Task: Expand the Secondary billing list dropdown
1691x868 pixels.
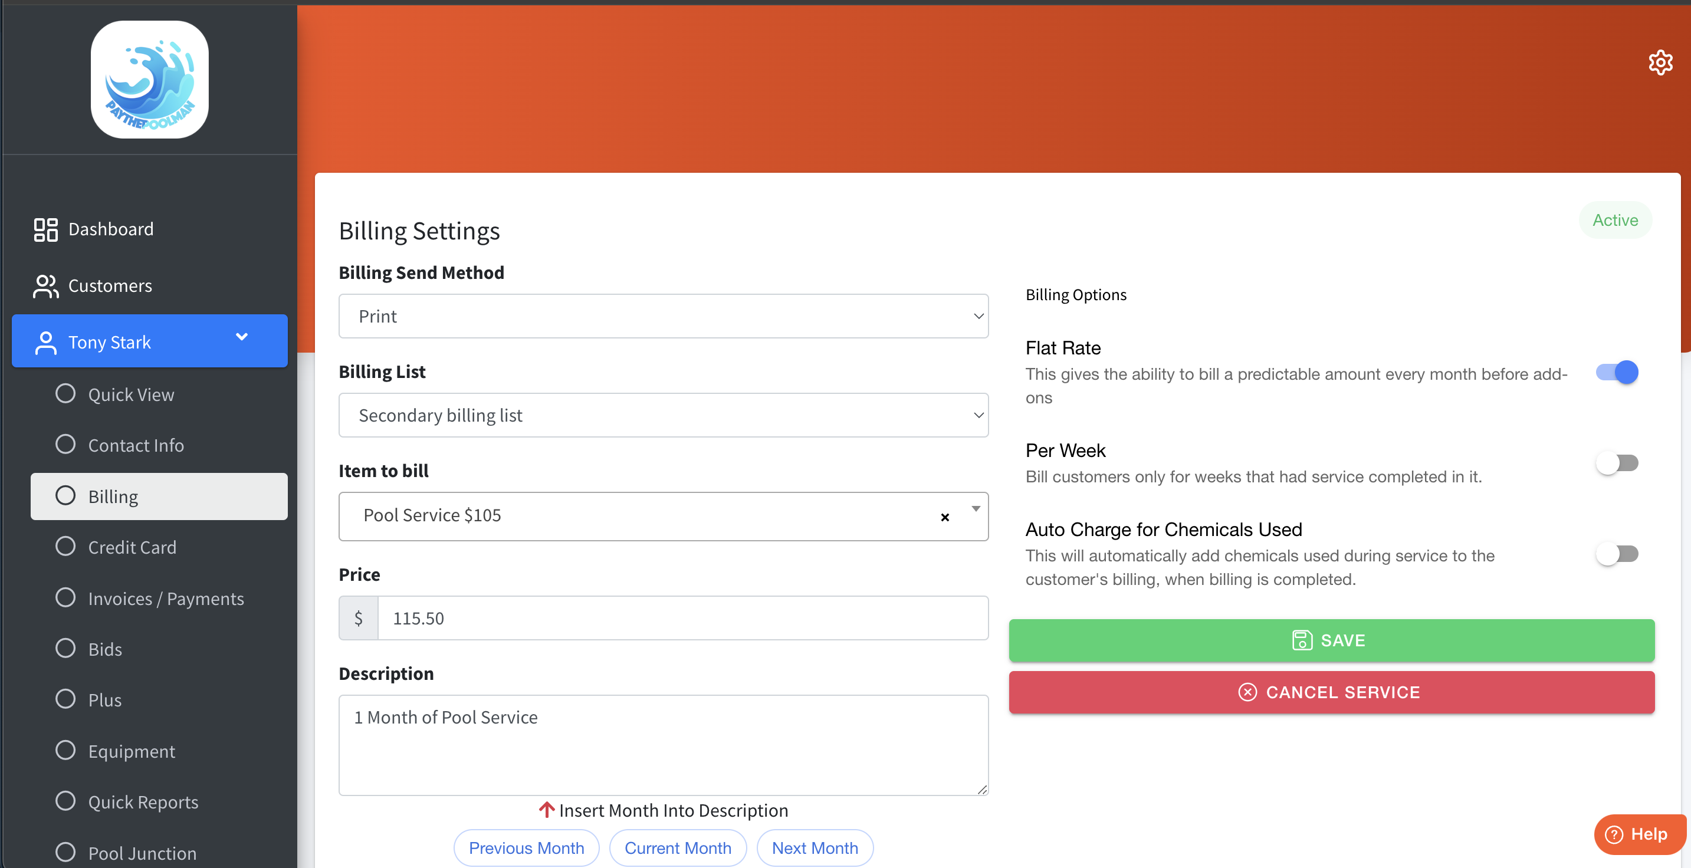Action: [x=663, y=415]
